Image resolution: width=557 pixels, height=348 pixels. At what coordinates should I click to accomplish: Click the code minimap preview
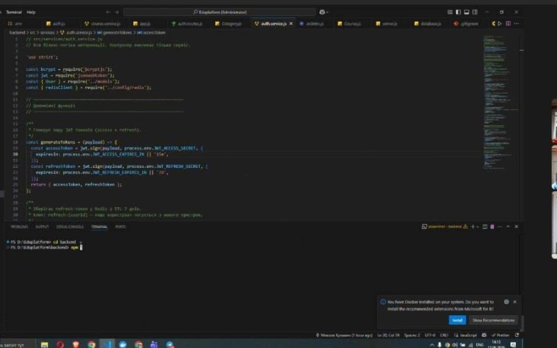[x=499, y=102]
